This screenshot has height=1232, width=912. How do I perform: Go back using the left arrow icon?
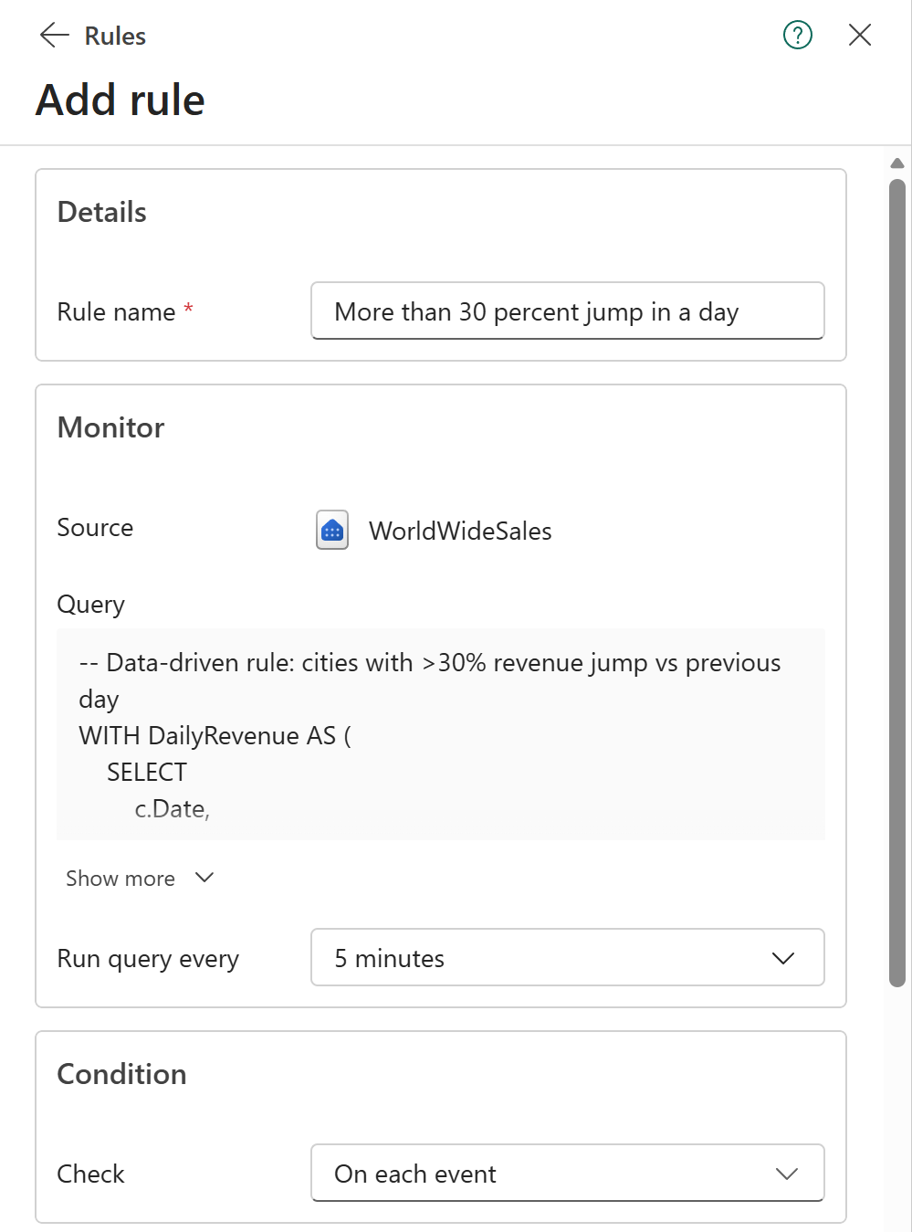pos(55,36)
